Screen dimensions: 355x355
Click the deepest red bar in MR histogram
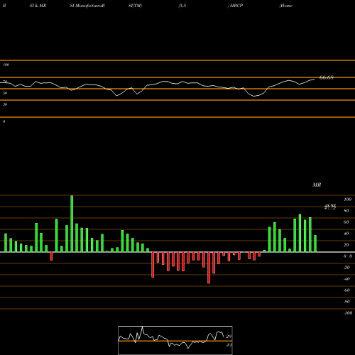pyautogui.click(x=209, y=268)
